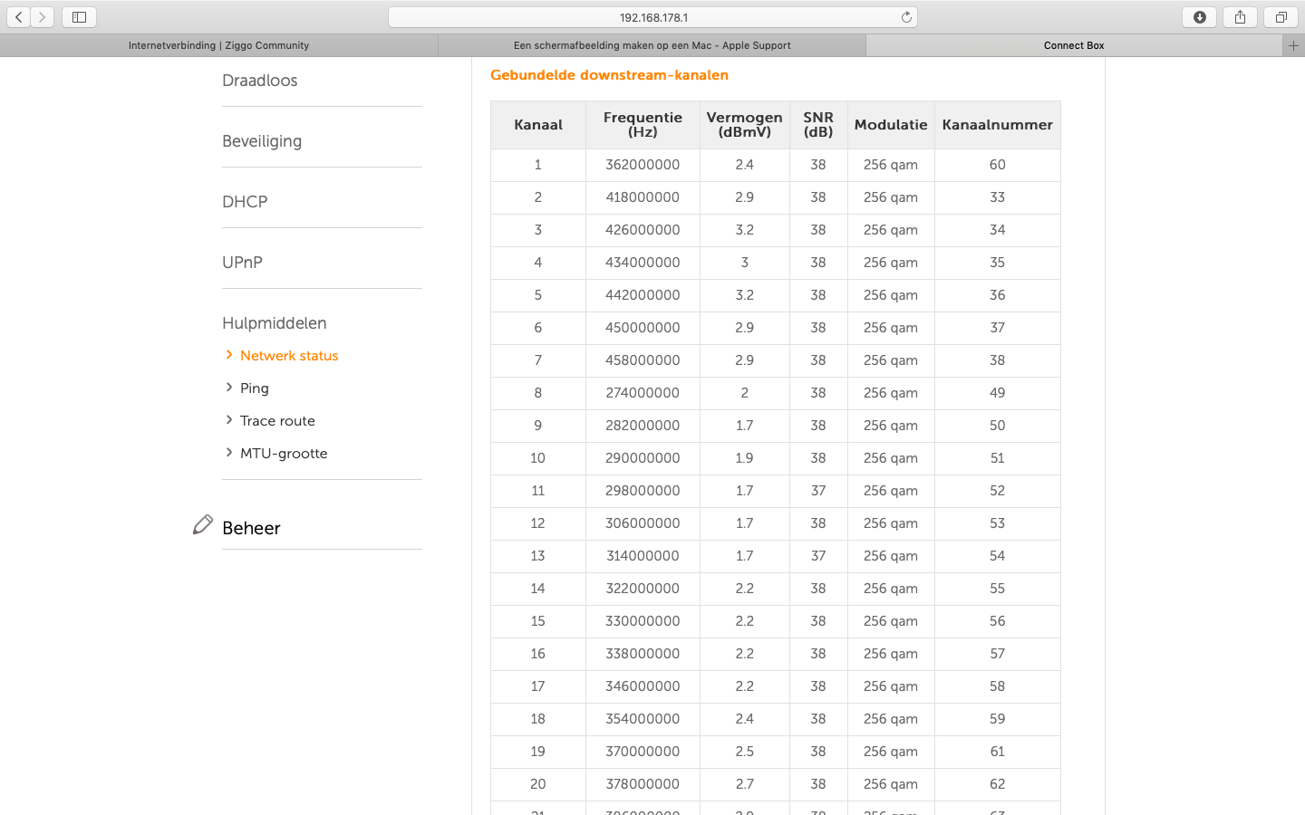Open the Ping tool link
The image size is (1305, 815).
[x=254, y=388]
